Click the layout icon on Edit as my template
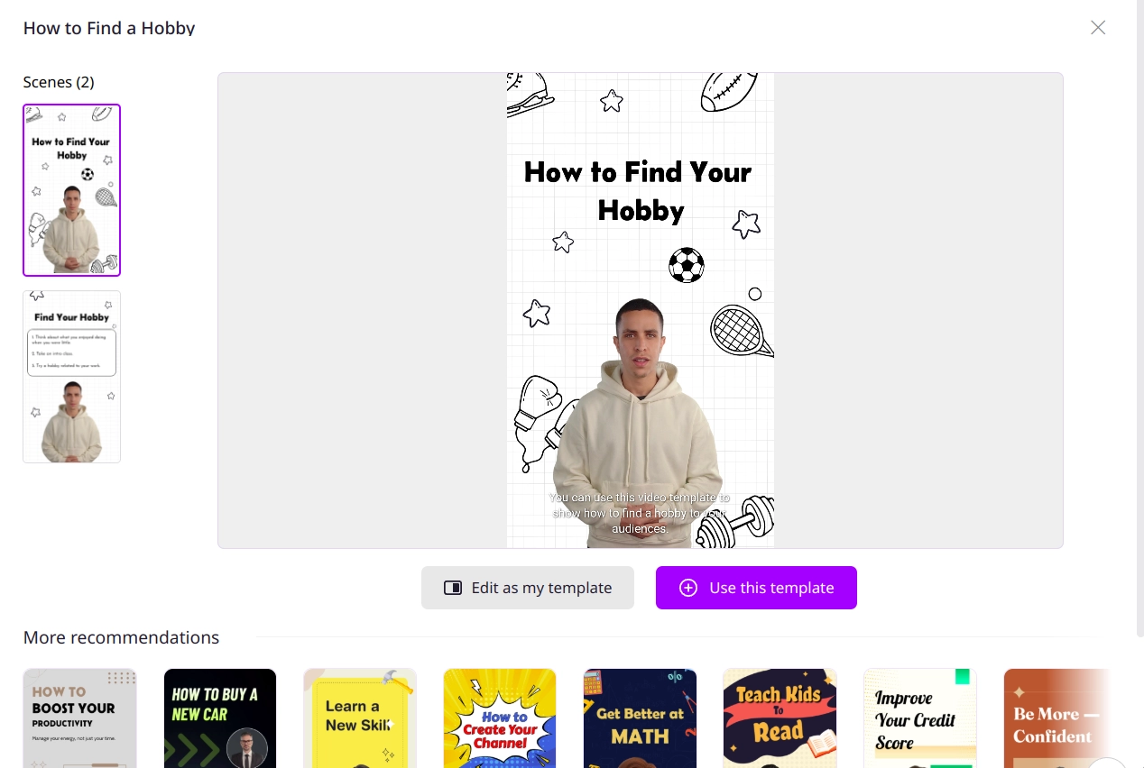1144x768 pixels. pos(453,588)
